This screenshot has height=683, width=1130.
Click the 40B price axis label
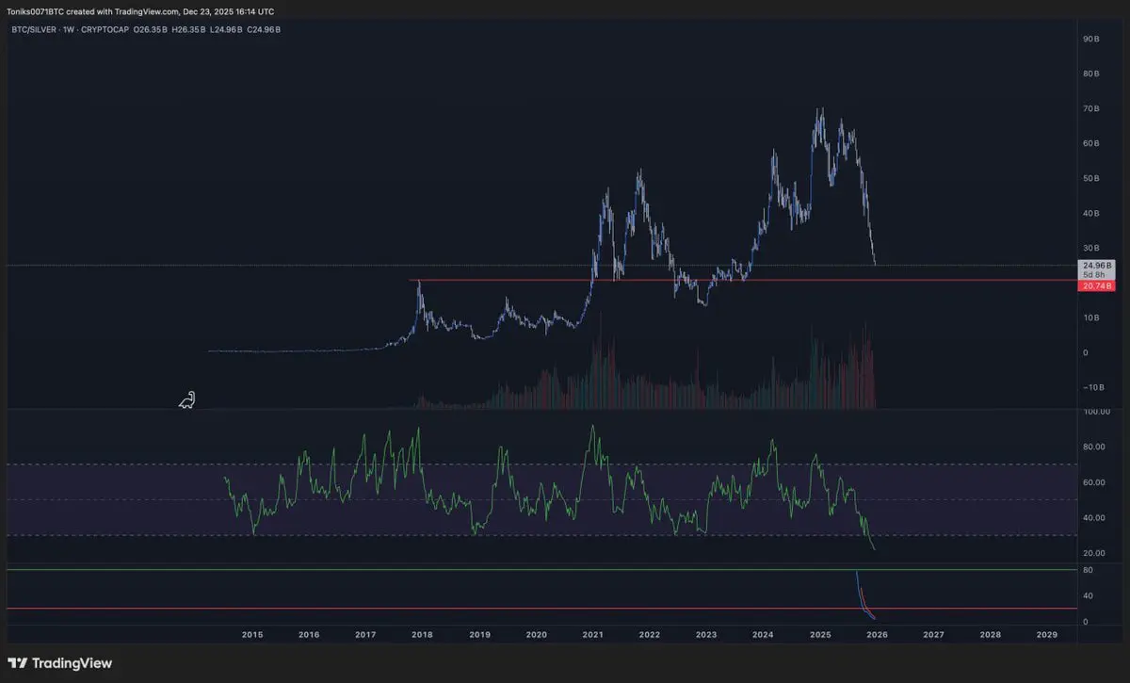point(1092,213)
